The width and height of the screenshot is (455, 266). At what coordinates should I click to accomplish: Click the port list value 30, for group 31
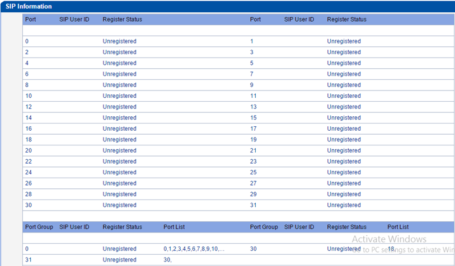(x=168, y=260)
